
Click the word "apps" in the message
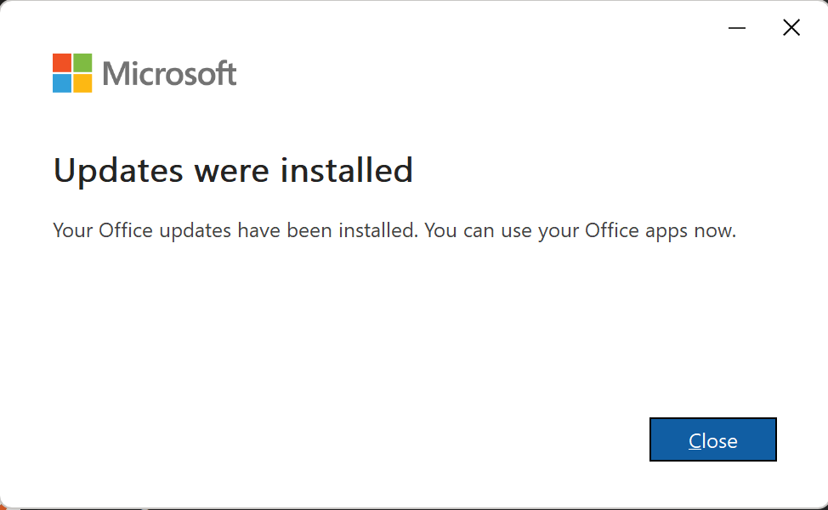[x=664, y=231]
